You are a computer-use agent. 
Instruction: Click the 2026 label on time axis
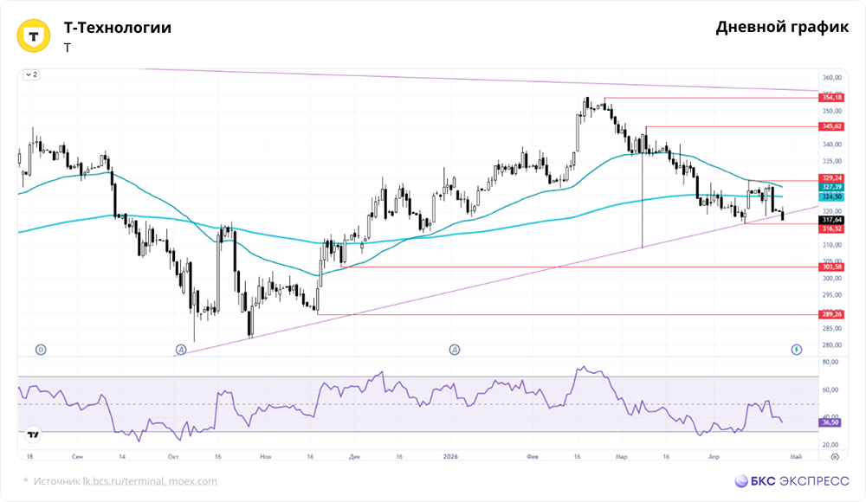[450, 457]
